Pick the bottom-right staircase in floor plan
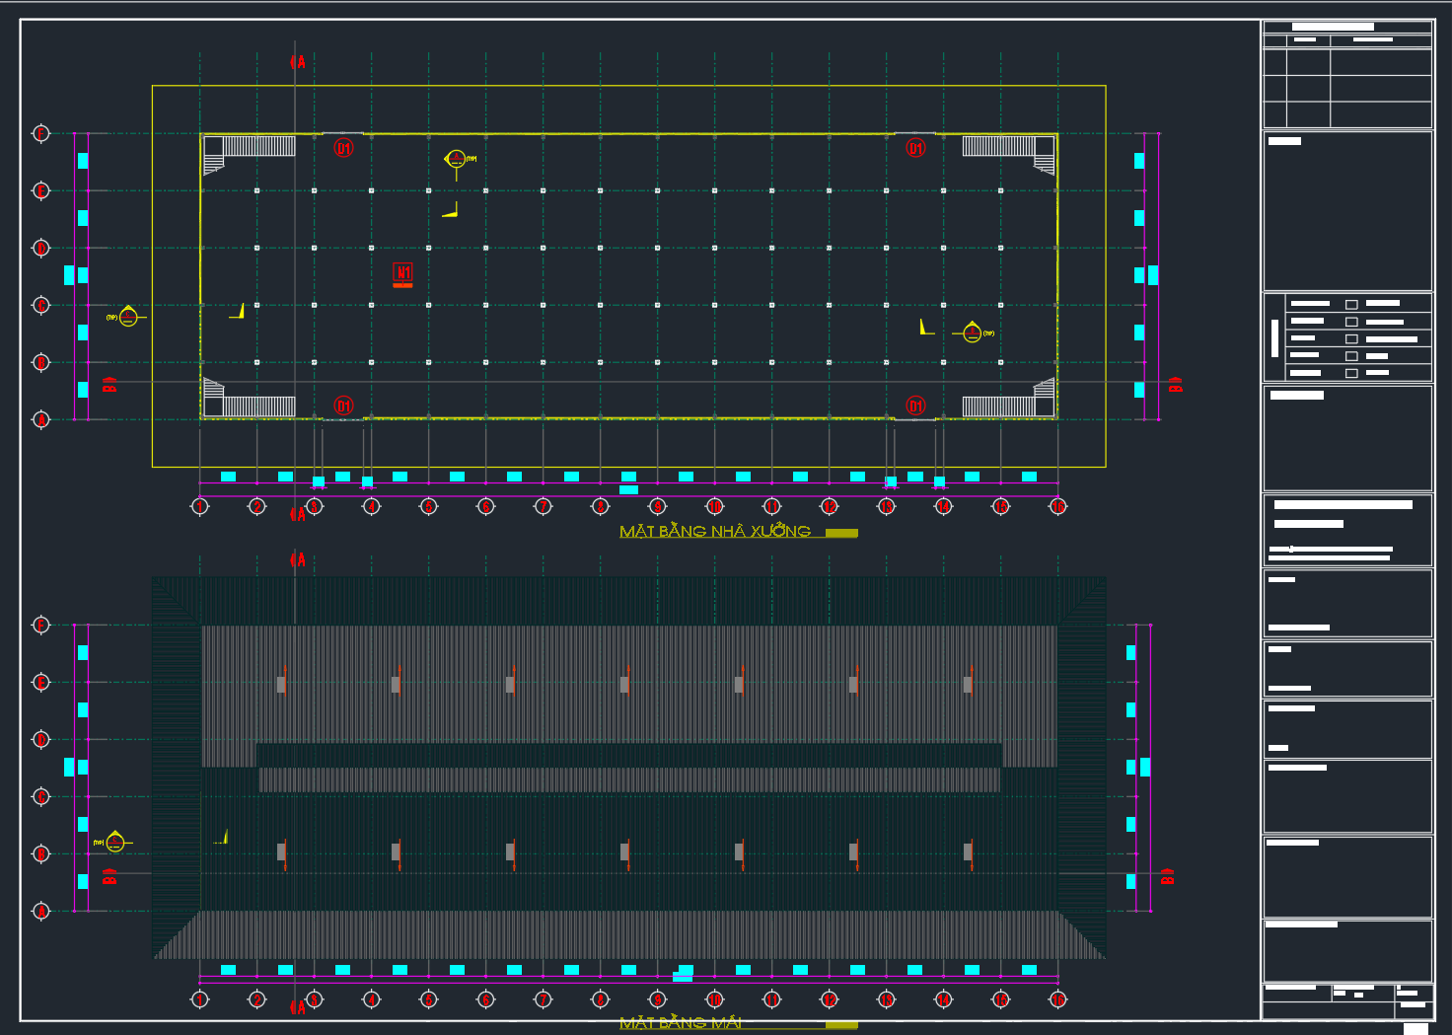The image size is (1452, 1035). [1008, 401]
